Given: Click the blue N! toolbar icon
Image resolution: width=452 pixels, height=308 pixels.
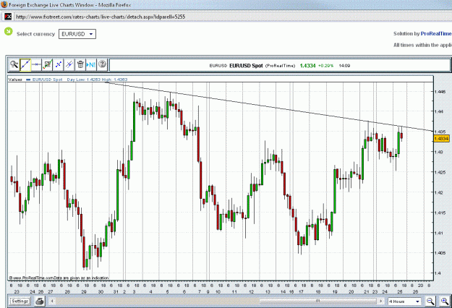Looking at the screenshot, I should (91, 64).
